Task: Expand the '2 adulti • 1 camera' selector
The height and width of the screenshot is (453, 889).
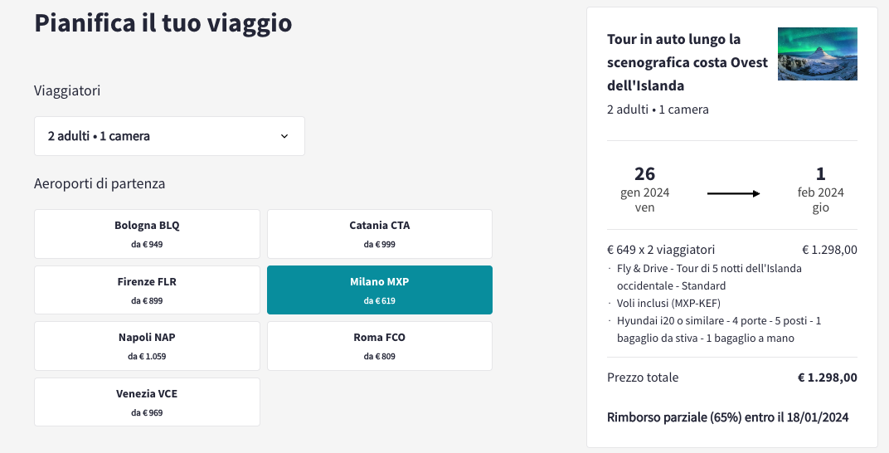Action: pyautogui.click(x=169, y=136)
